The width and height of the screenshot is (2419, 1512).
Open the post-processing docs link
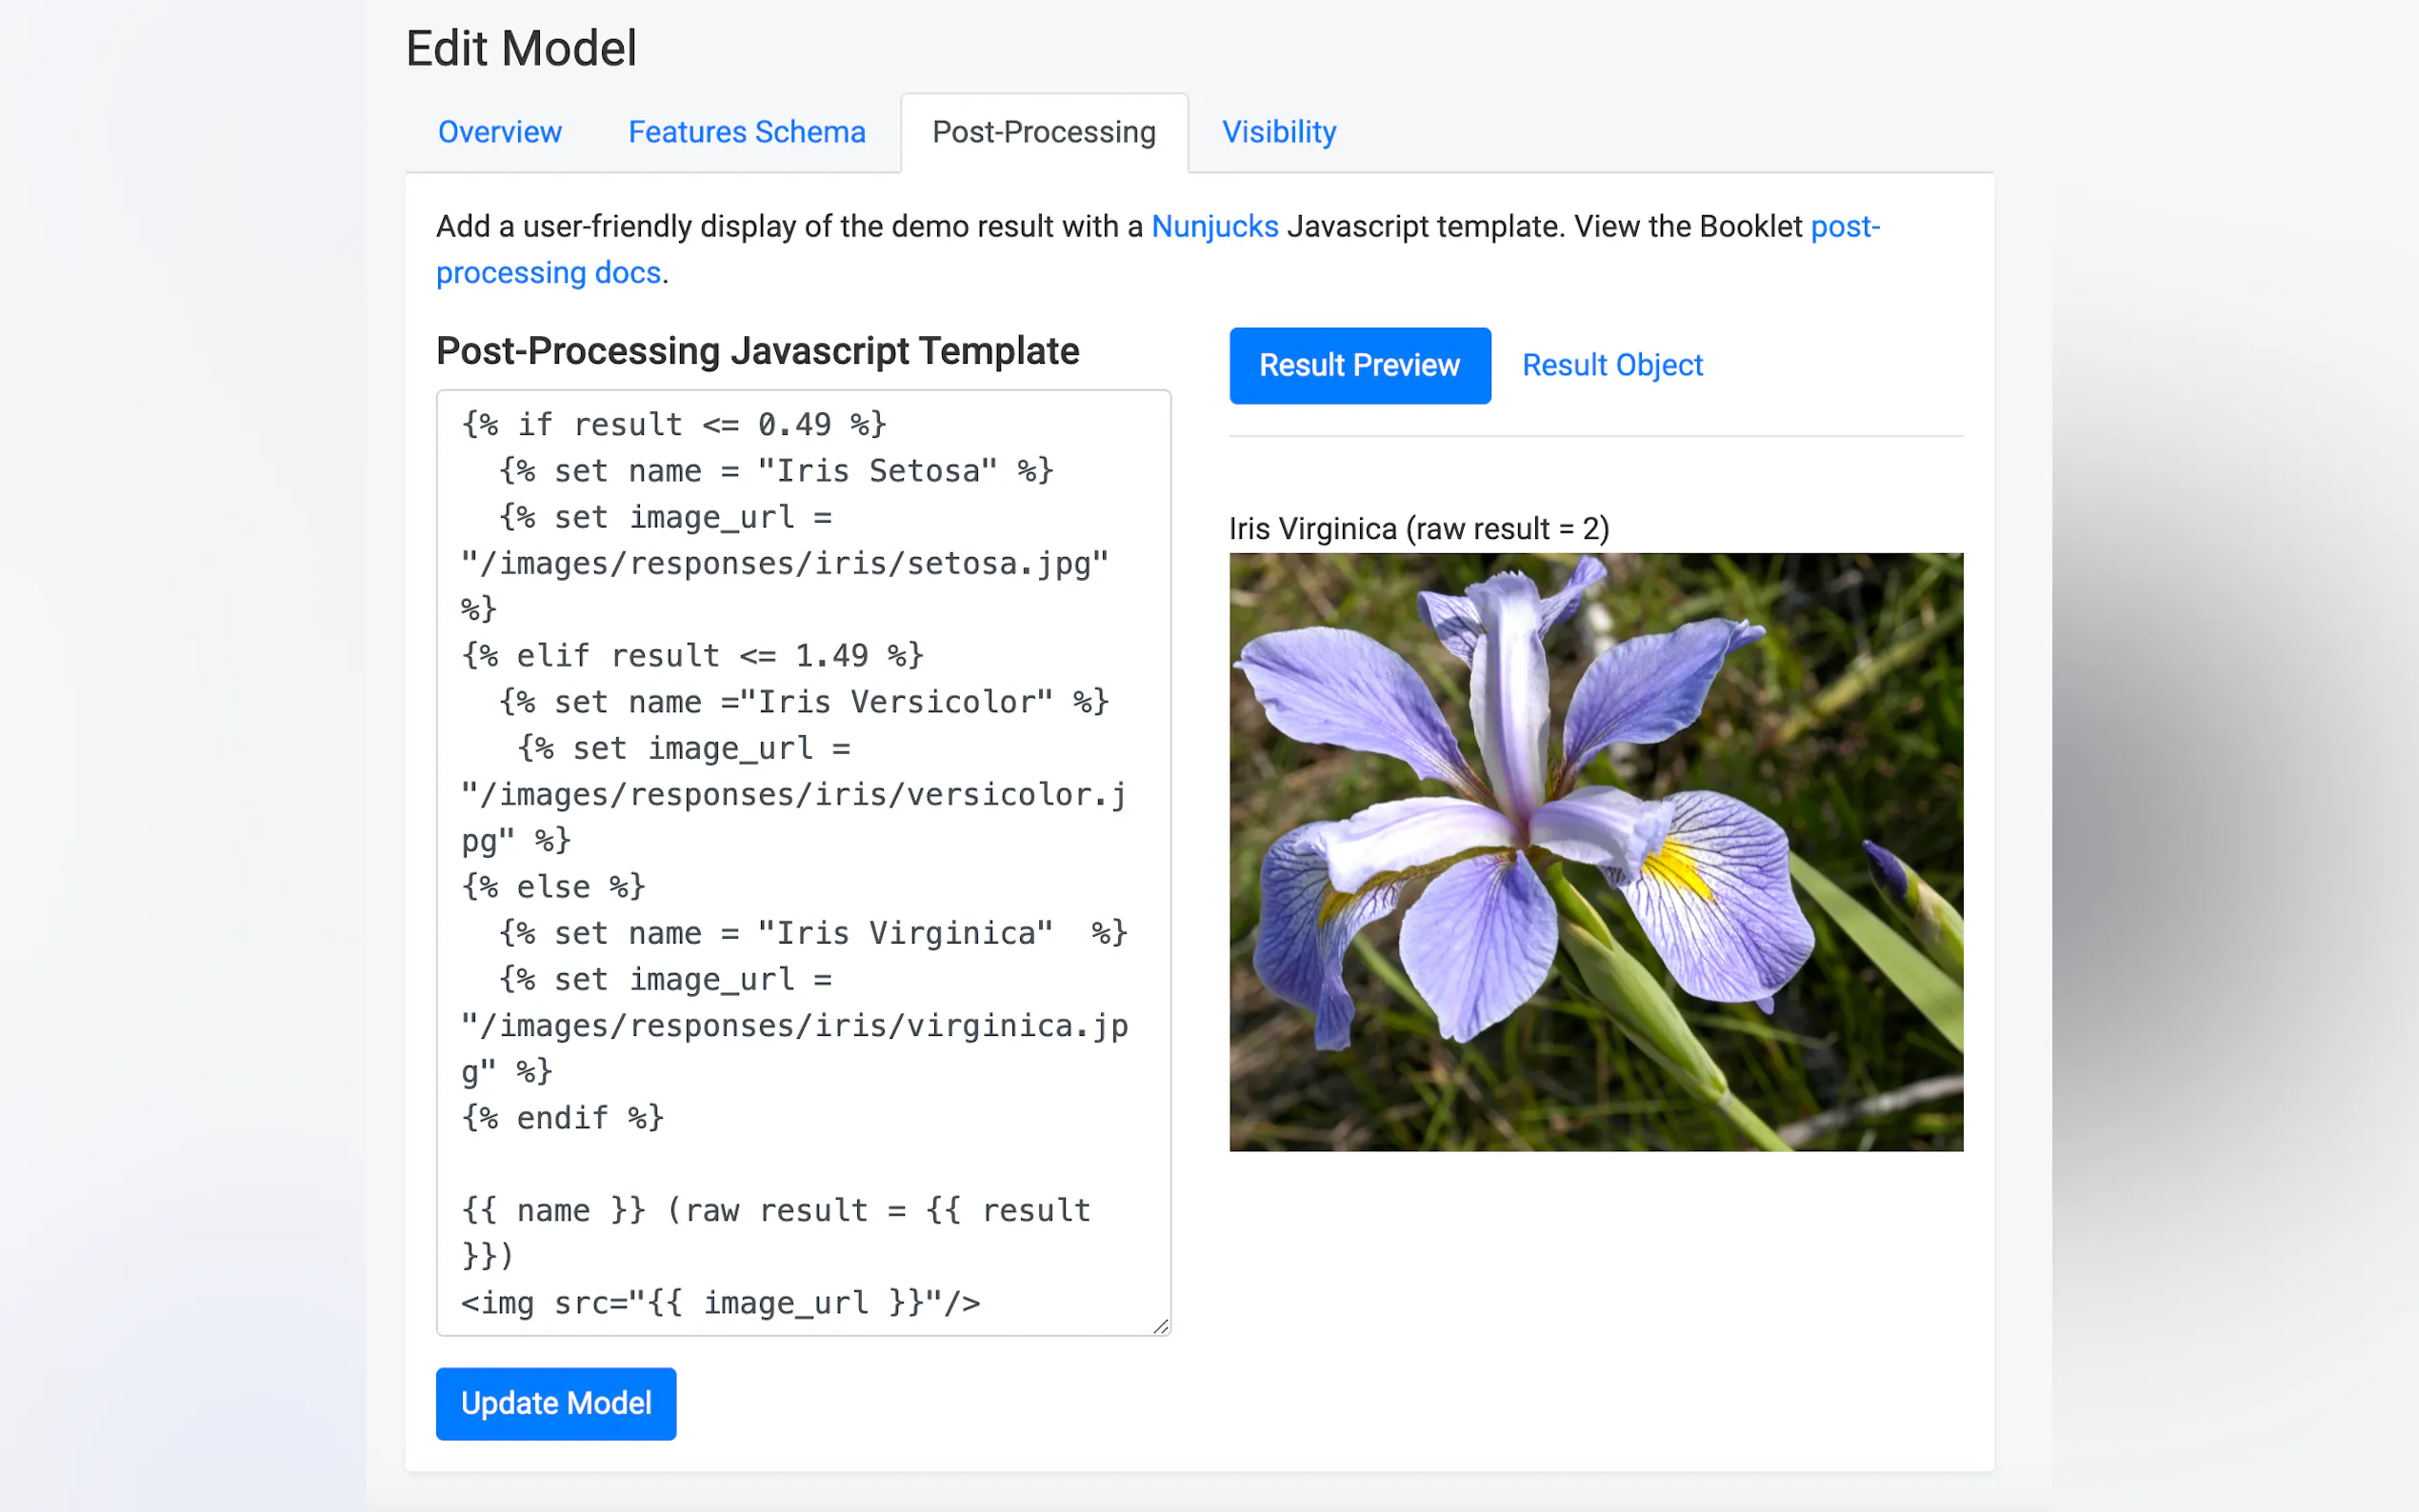pos(548,272)
